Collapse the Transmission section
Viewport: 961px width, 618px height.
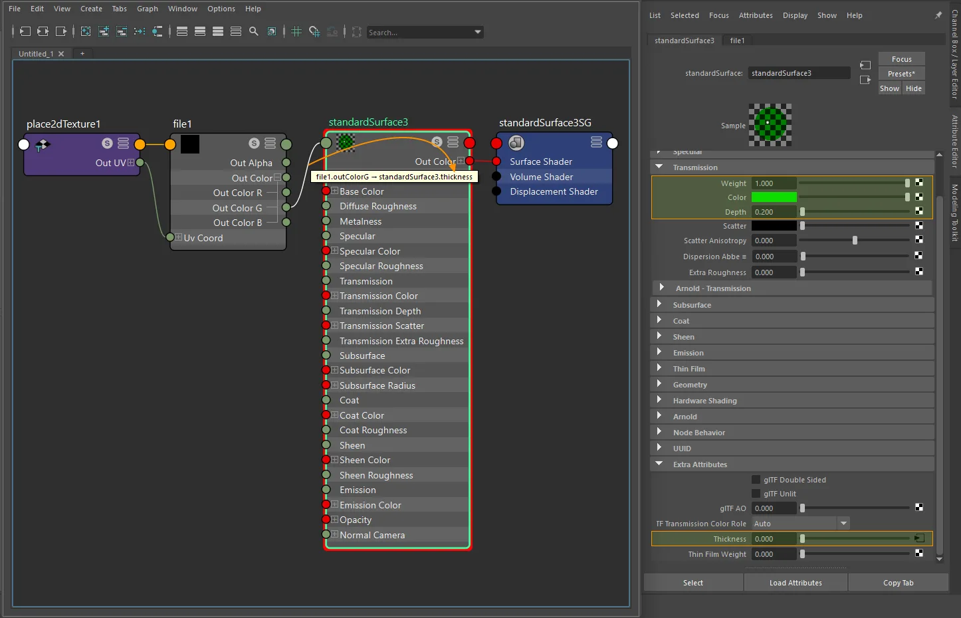click(x=659, y=167)
